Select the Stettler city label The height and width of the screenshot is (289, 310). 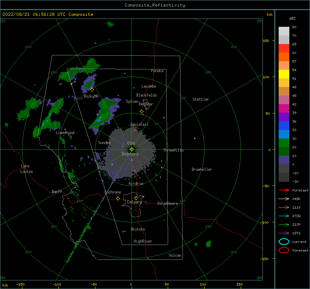pyautogui.click(x=201, y=99)
